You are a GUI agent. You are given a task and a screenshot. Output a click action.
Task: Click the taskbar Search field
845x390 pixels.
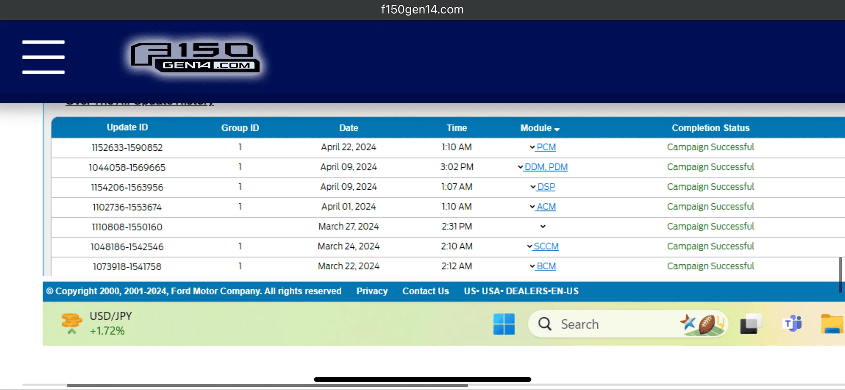pyautogui.click(x=604, y=324)
